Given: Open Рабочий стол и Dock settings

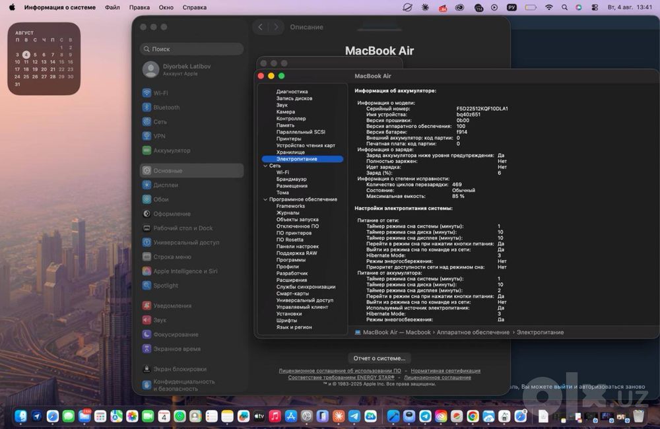Looking at the screenshot, I should tap(177, 228).
